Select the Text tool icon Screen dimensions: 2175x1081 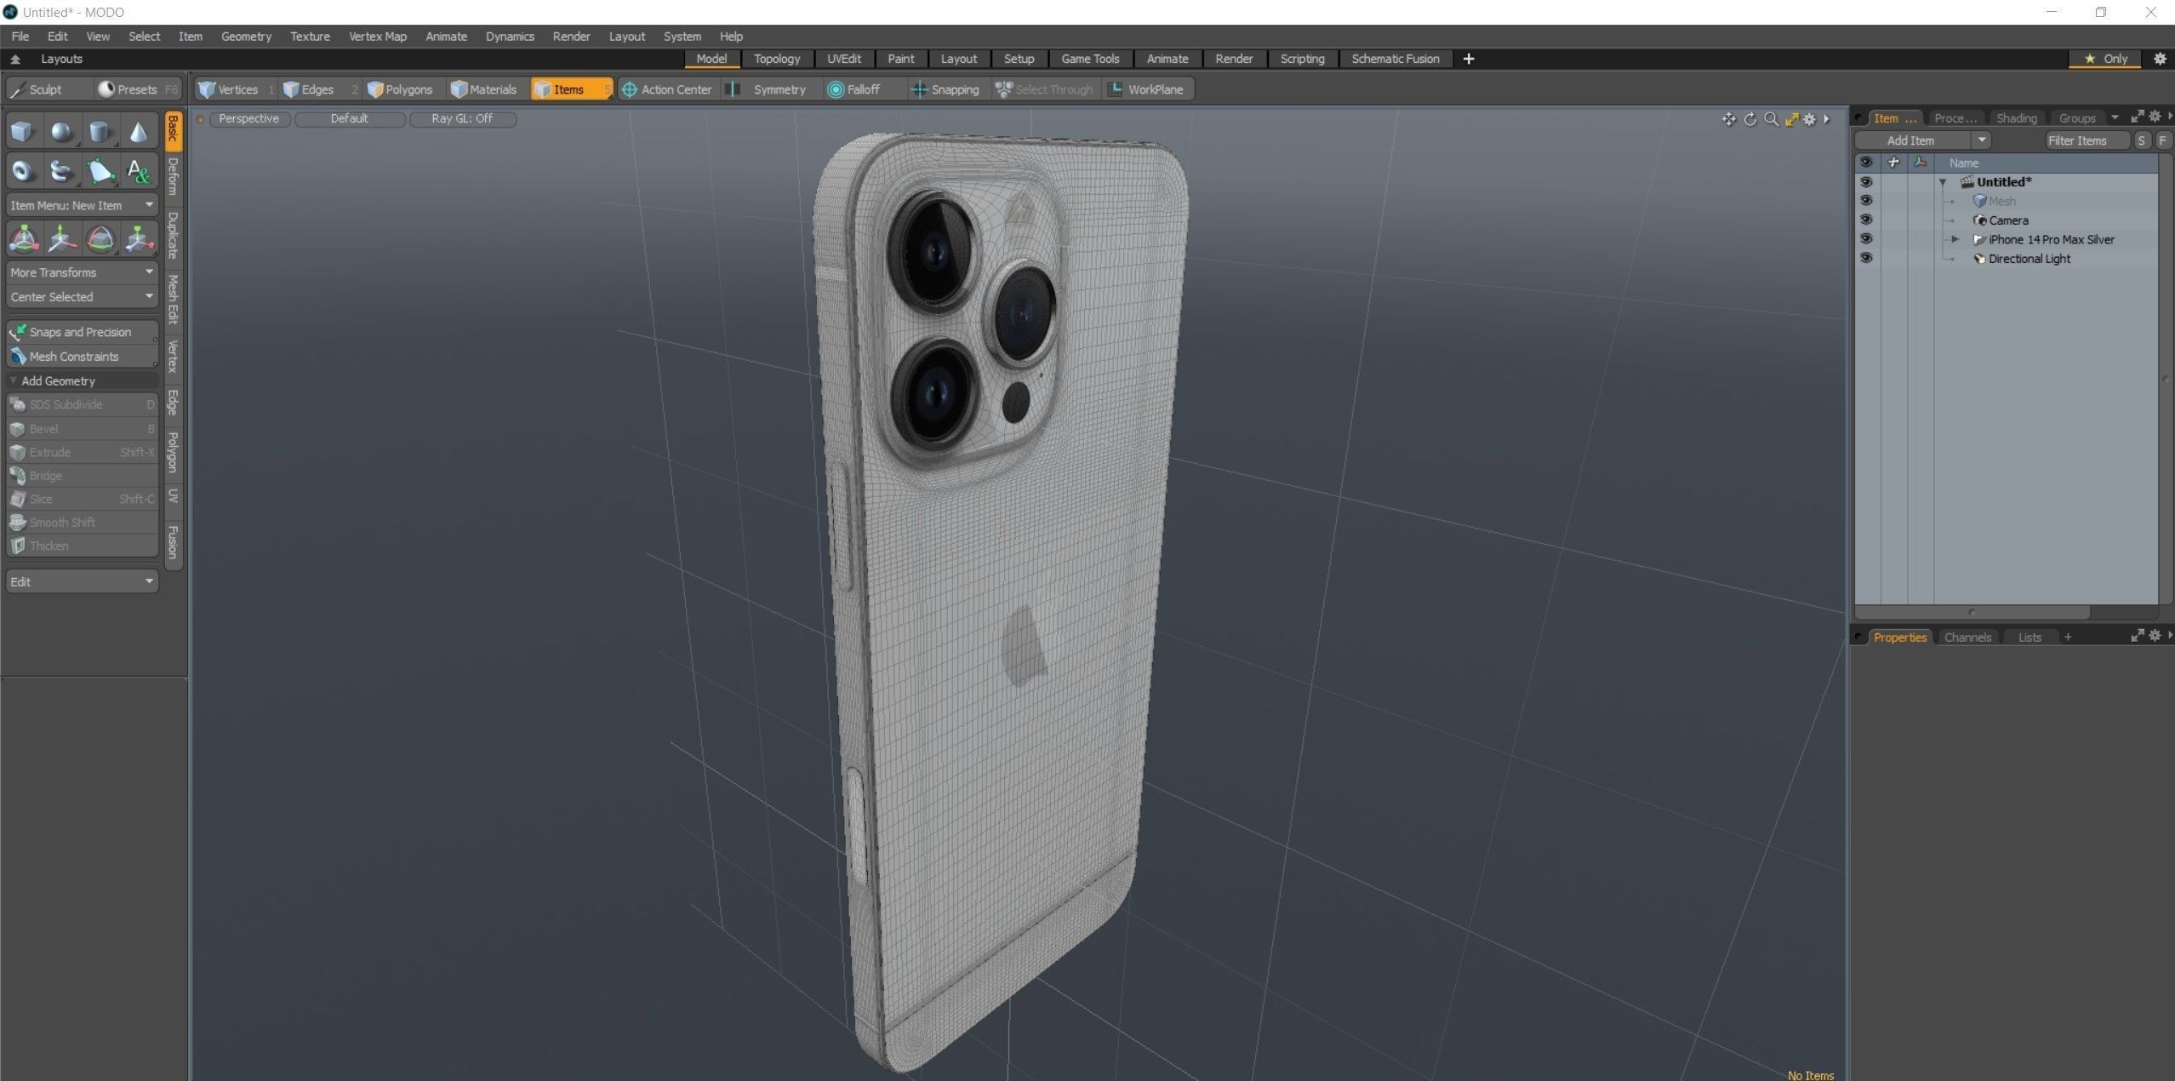click(138, 171)
